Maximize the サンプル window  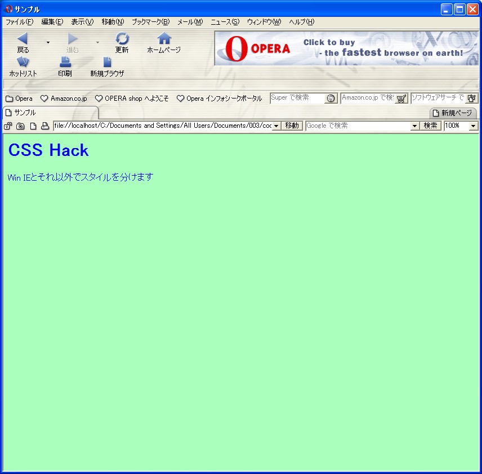459,10
